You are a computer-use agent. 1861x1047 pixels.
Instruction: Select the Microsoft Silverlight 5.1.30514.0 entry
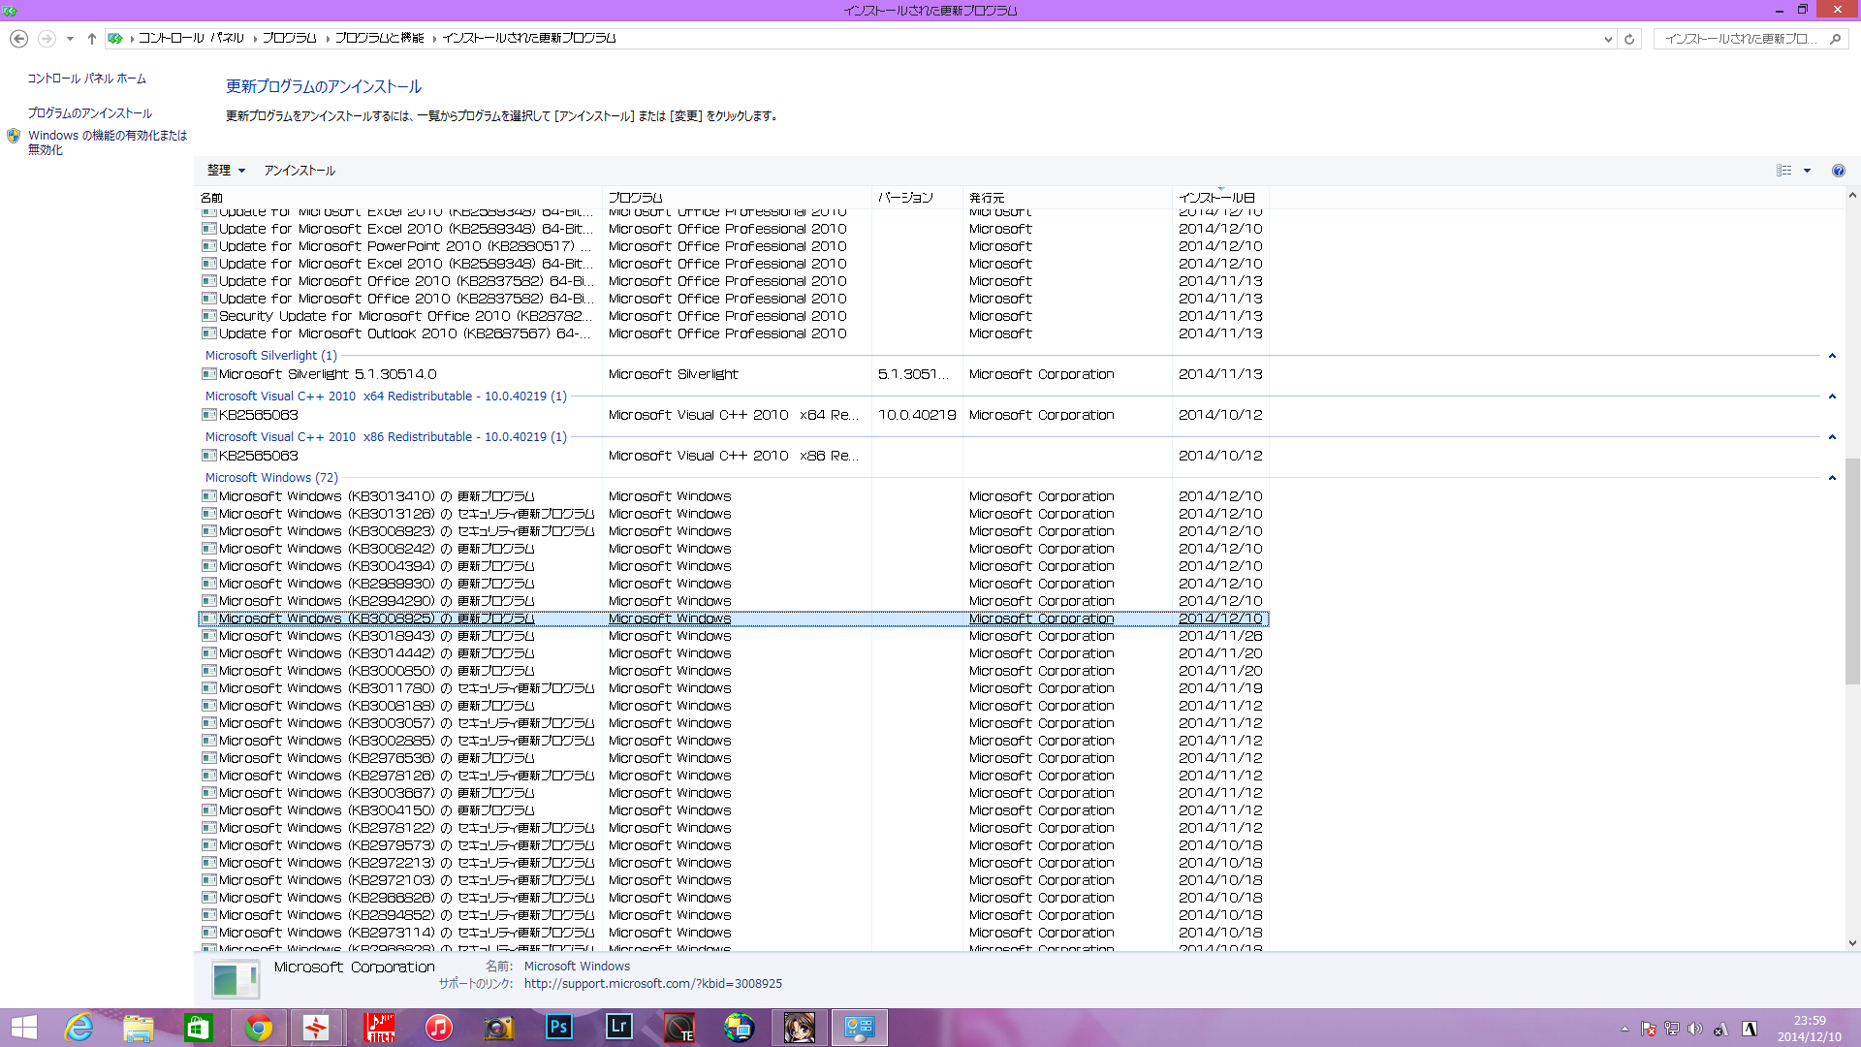click(x=733, y=374)
